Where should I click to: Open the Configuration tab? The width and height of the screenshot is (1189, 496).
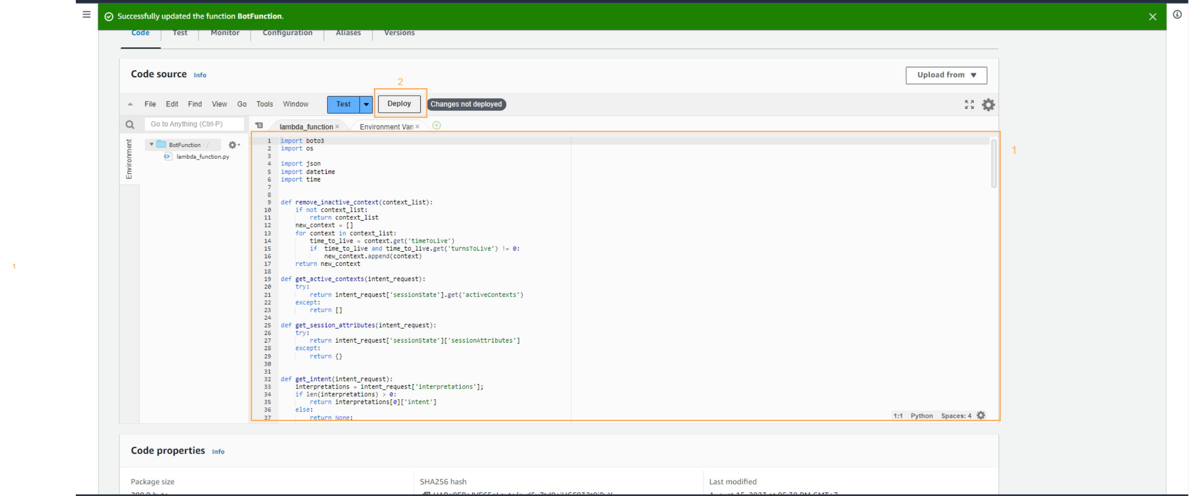point(287,33)
